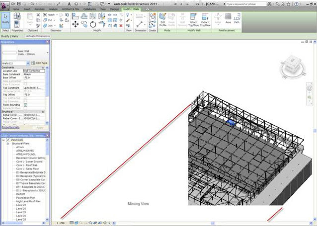Select the Offset tool
This screenshot has height=226, width=318.
pyautogui.click(x=84, y=16)
